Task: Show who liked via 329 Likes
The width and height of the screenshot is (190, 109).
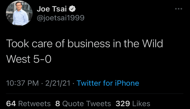Action: coord(133,104)
